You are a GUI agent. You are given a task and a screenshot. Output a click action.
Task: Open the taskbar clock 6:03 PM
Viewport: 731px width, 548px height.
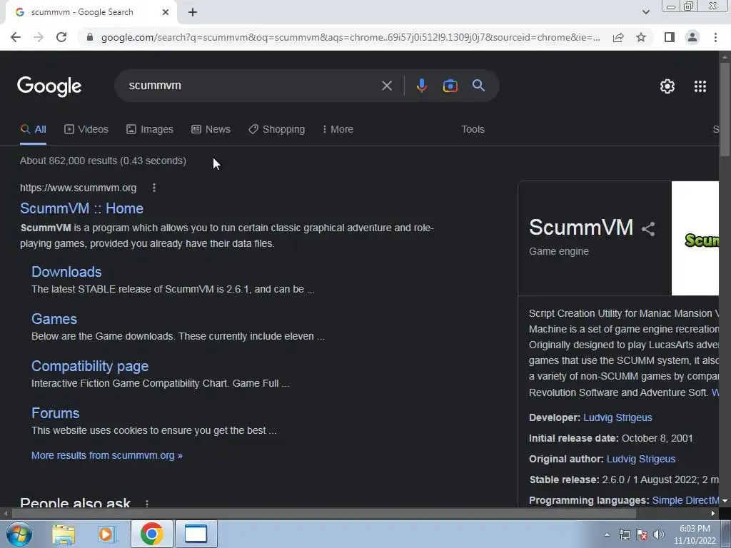(x=695, y=534)
